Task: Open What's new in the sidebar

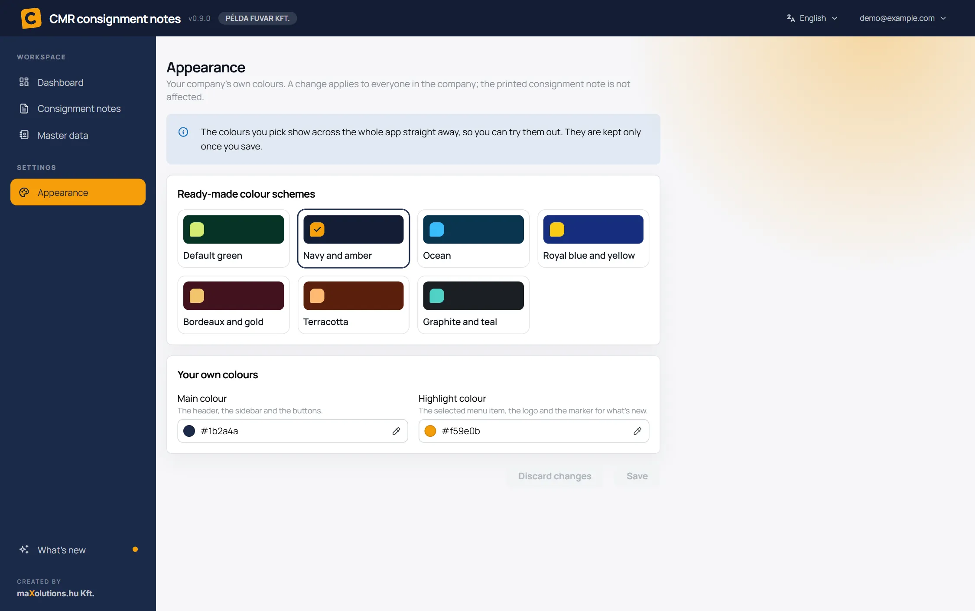Action: pyautogui.click(x=78, y=550)
